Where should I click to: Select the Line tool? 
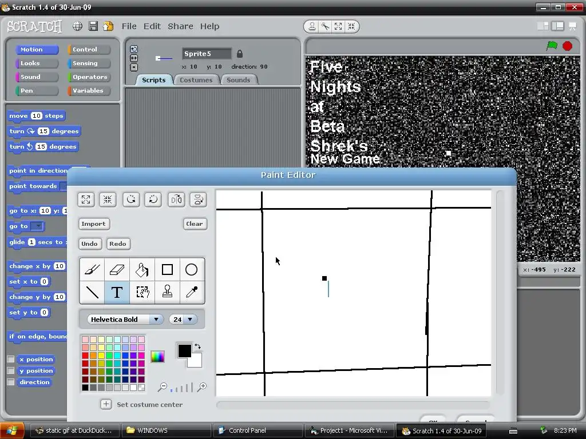point(92,292)
